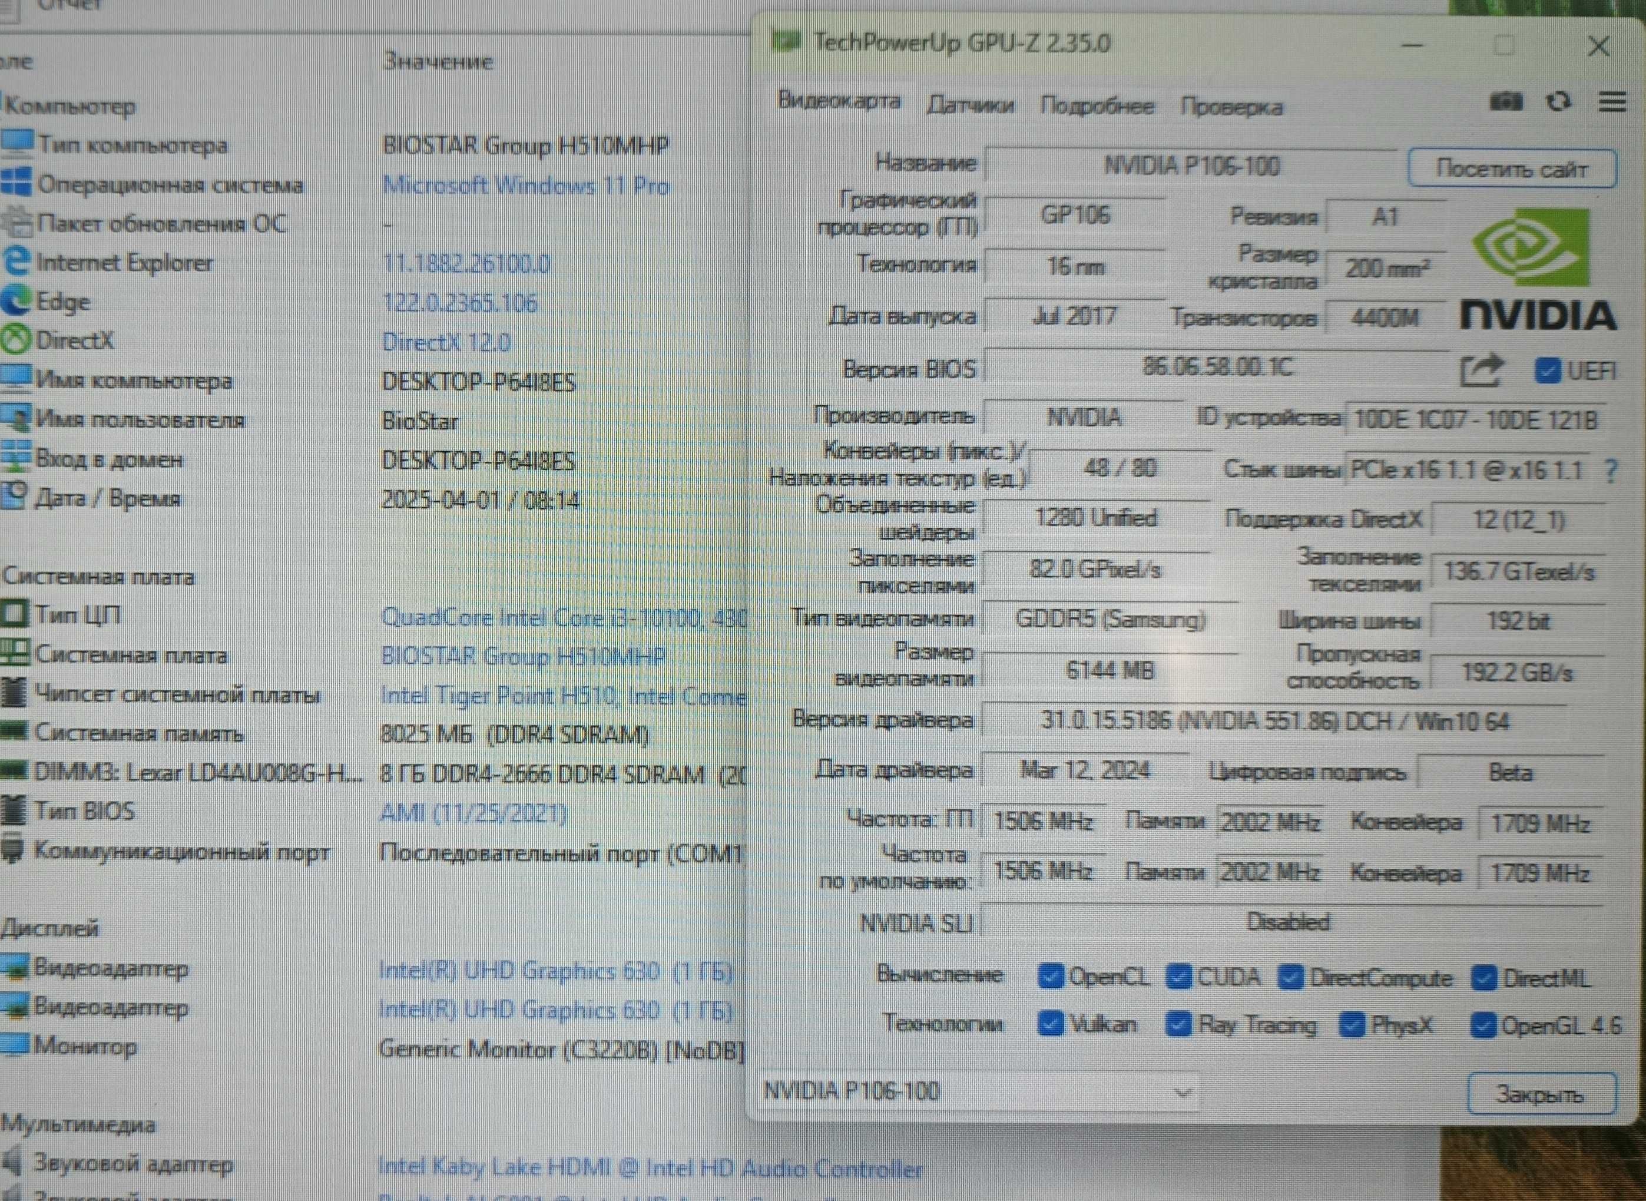
Task: Toggle the OpenGL 4.6 checkbox
Action: [x=1482, y=1027]
